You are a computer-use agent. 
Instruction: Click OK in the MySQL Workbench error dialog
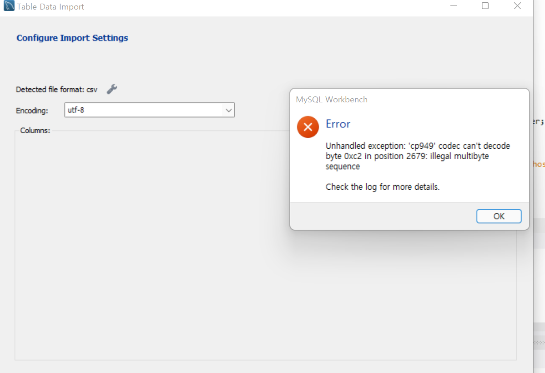coord(499,216)
